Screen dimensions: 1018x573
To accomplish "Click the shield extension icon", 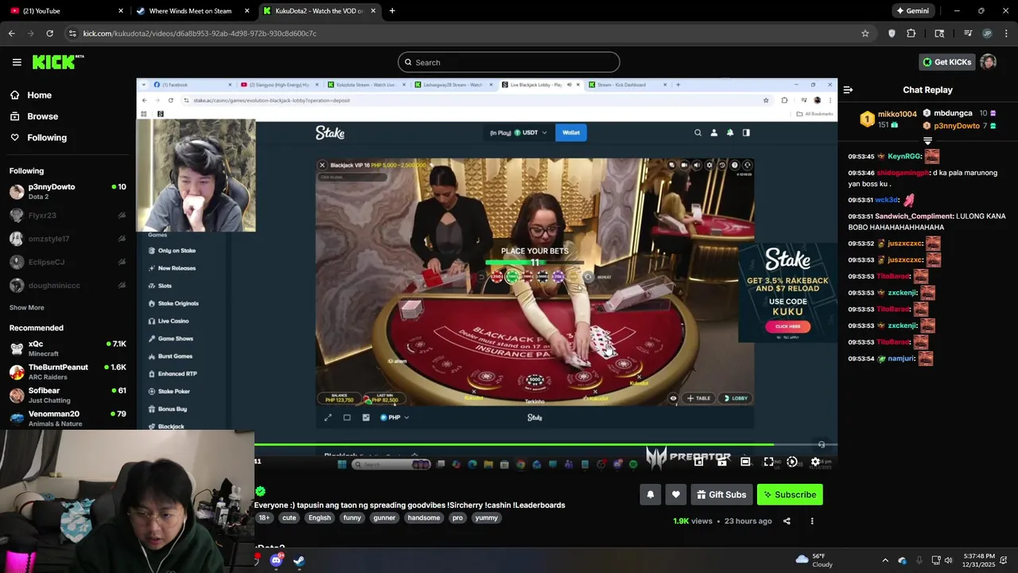I will (x=892, y=33).
